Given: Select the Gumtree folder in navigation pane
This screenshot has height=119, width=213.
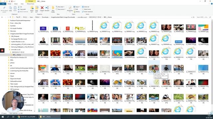Looking at the screenshot, I should [x=13, y=26].
